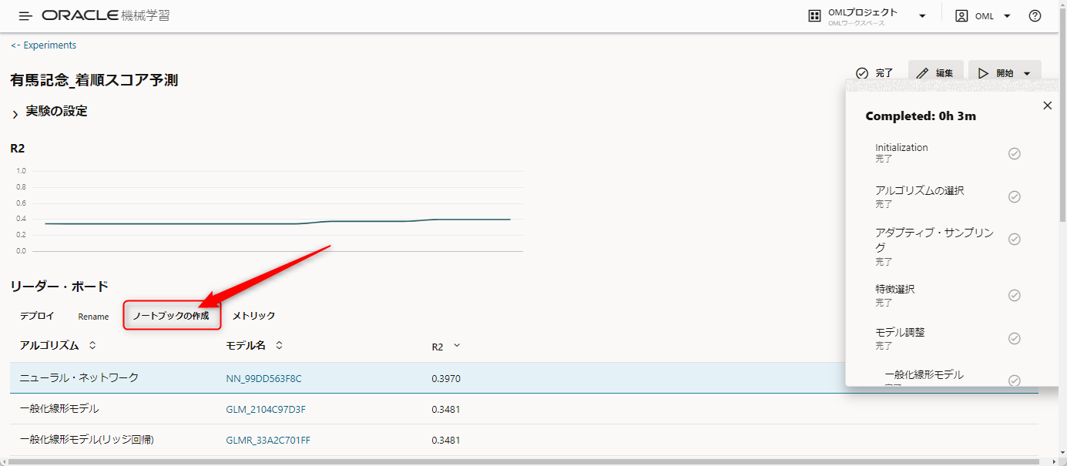Open the help question mark icon
Screen dimensions: 1067x466
pyautogui.click(x=1035, y=16)
